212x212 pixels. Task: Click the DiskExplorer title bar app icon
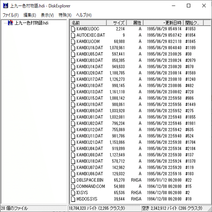tap(6, 6)
